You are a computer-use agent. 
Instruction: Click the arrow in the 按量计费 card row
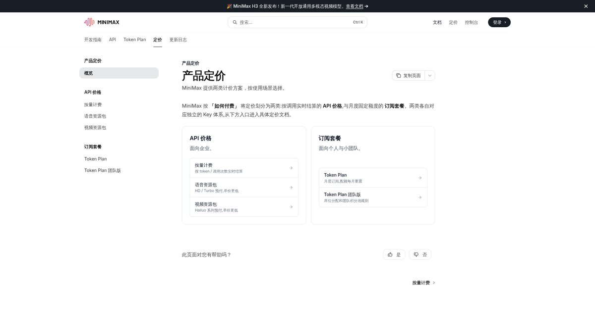point(291,168)
